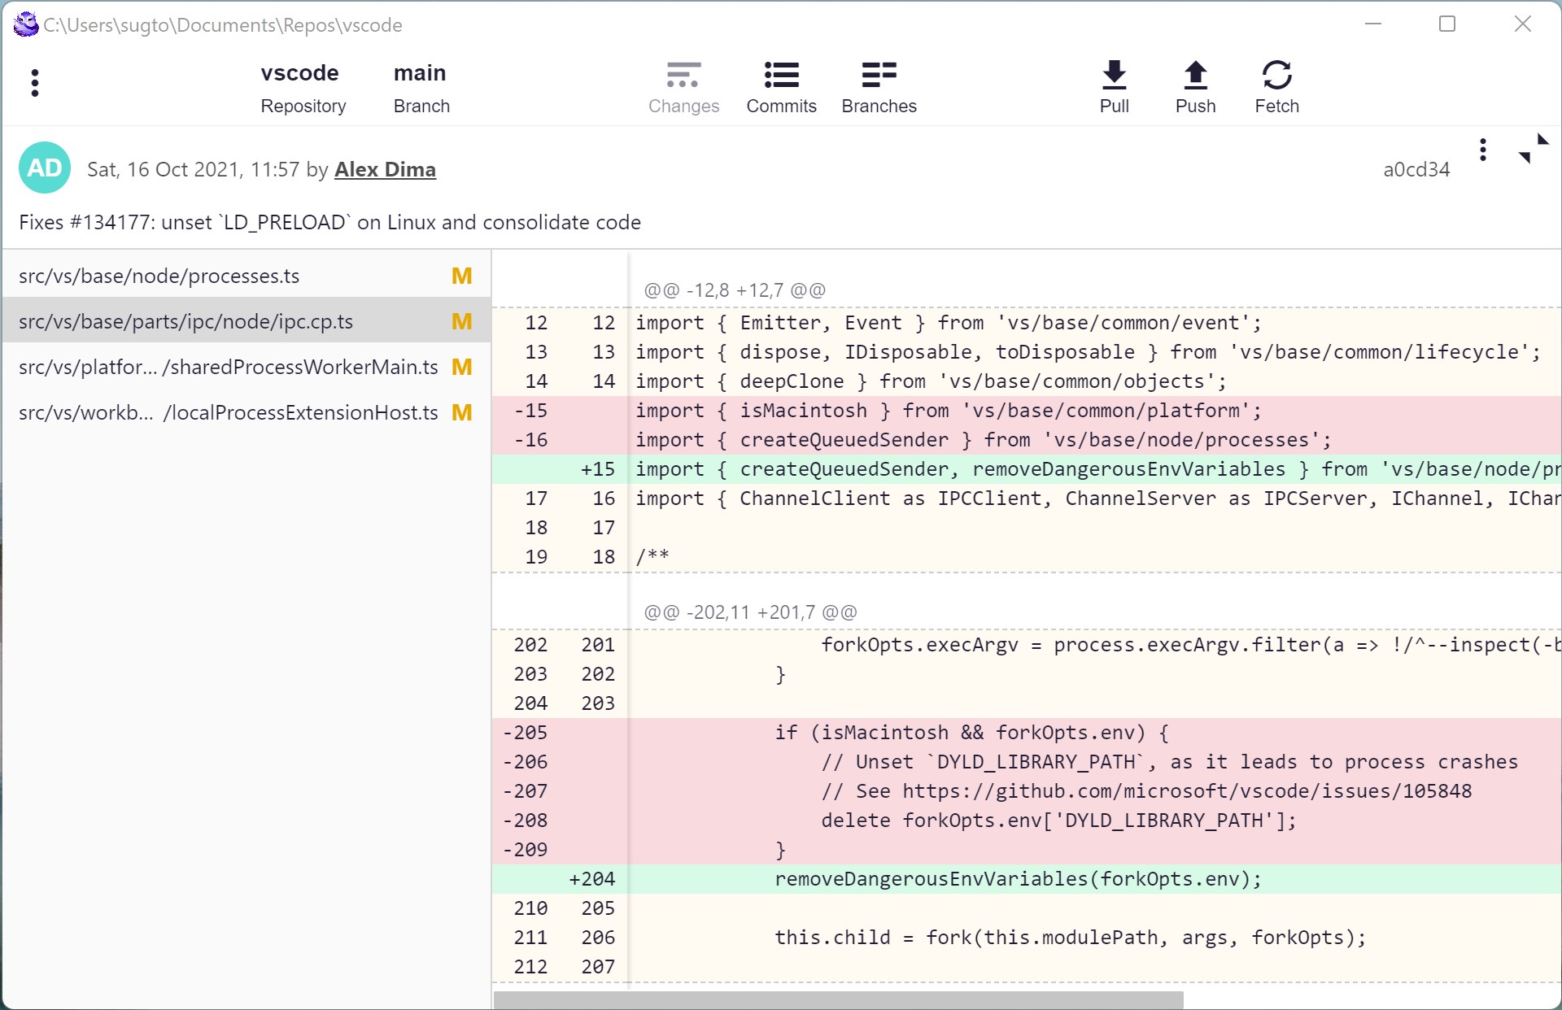This screenshot has width=1562, height=1010.
Task: Click the AD author avatar
Action: (x=45, y=168)
